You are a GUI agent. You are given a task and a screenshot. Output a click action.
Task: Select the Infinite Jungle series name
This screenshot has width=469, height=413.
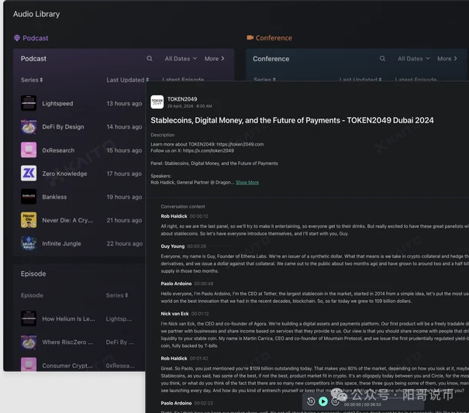pos(61,243)
